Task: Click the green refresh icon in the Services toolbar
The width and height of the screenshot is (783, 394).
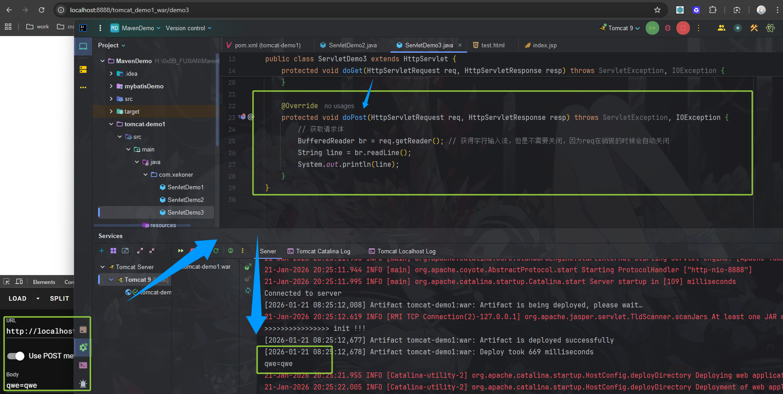Action: pos(216,251)
